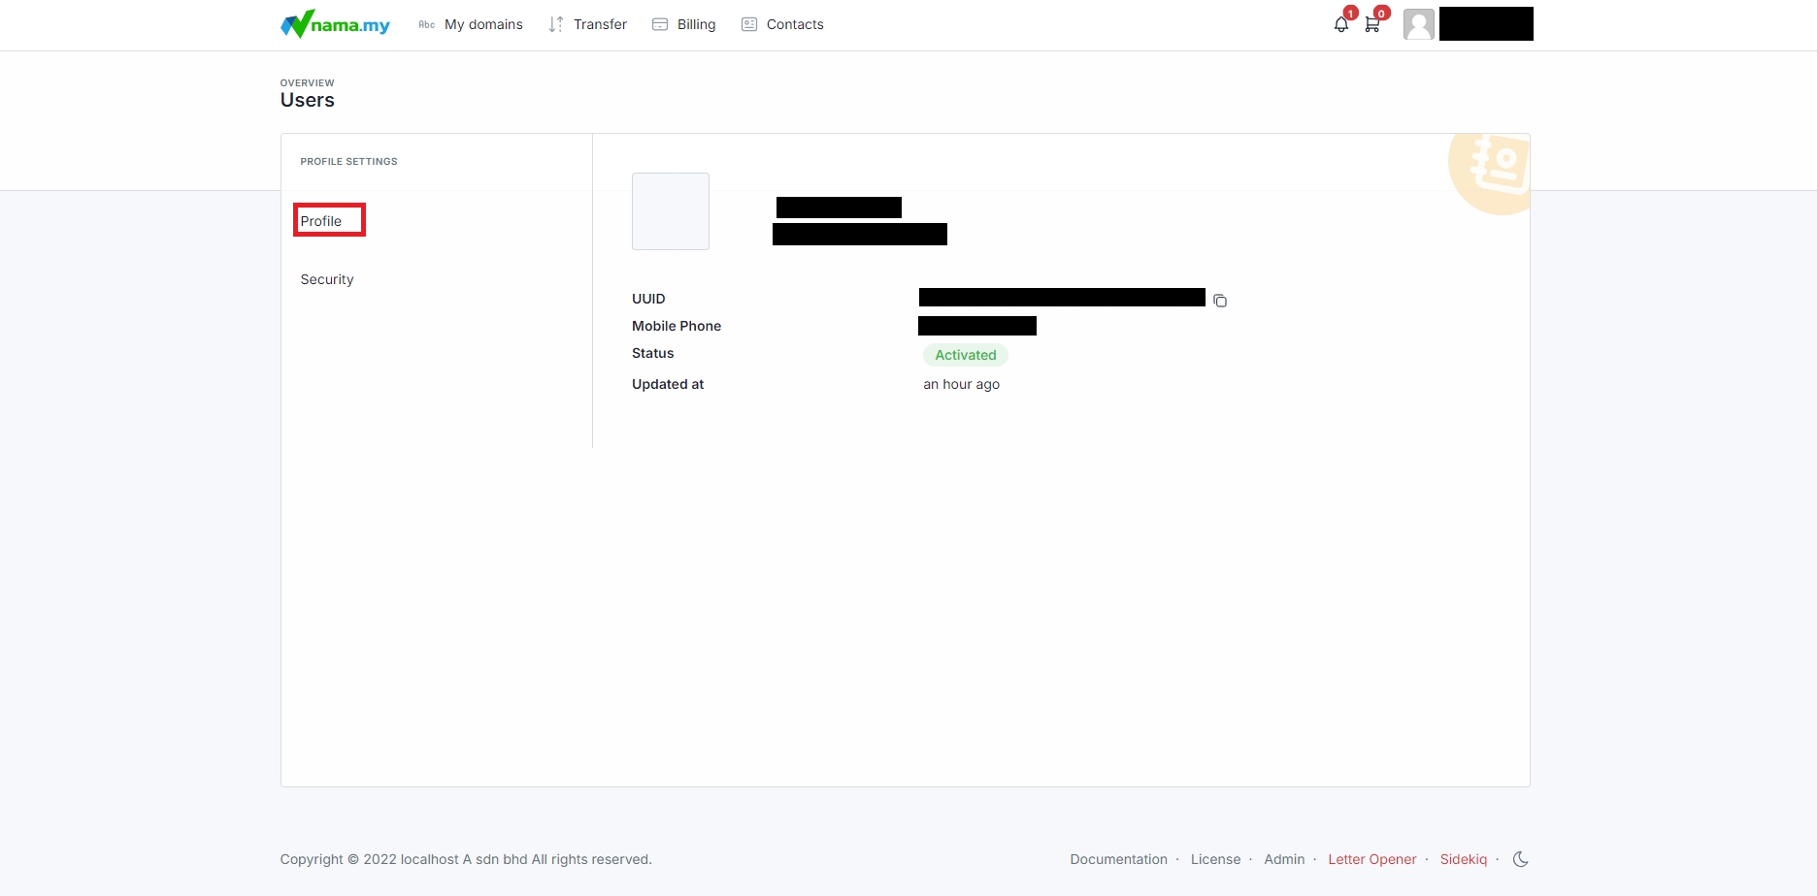The image size is (1817, 896).
Task: Select Profile in profile settings
Action: coord(321,221)
